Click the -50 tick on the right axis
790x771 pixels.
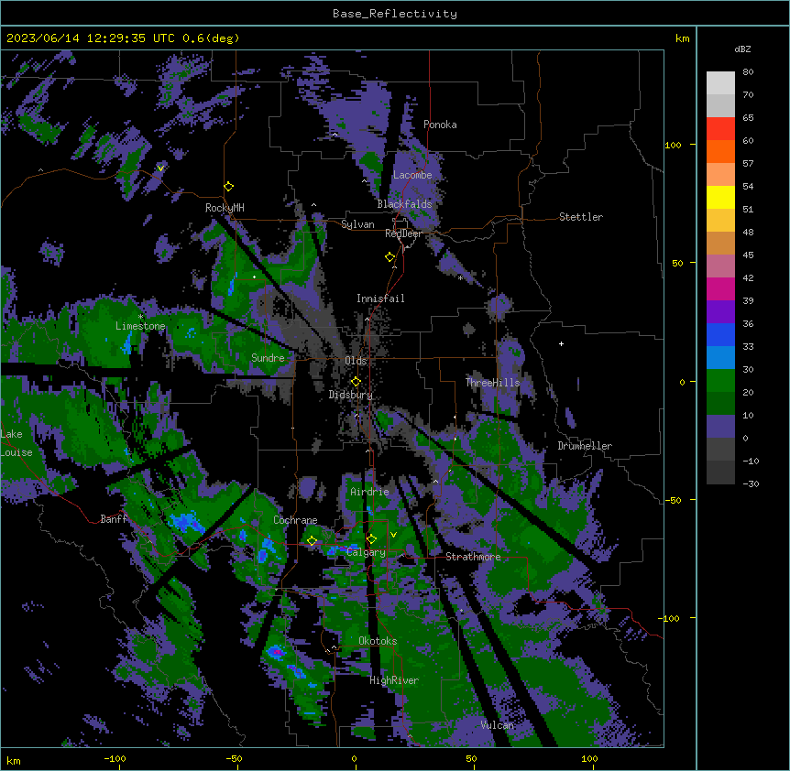673,500
